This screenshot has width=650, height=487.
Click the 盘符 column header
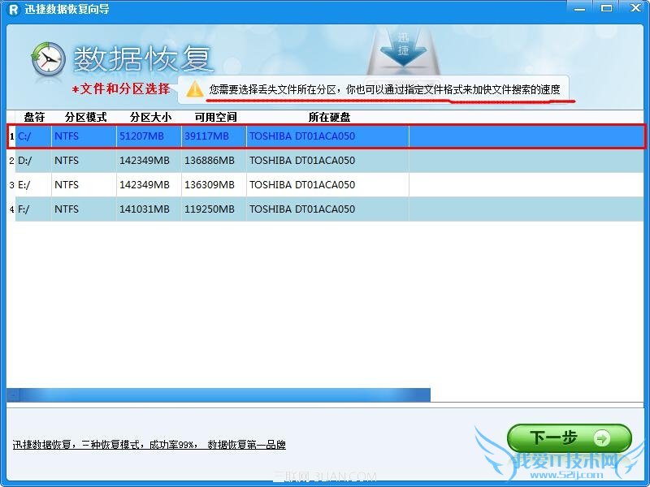(34, 117)
